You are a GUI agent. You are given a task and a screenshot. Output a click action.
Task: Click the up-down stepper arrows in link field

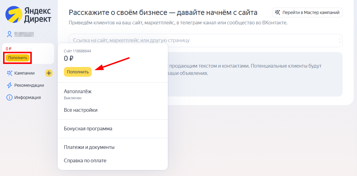340,40
